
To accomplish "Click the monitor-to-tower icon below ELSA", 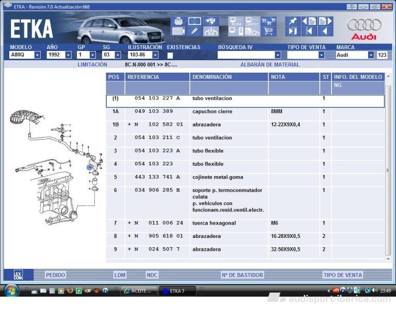I will [236, 31].
